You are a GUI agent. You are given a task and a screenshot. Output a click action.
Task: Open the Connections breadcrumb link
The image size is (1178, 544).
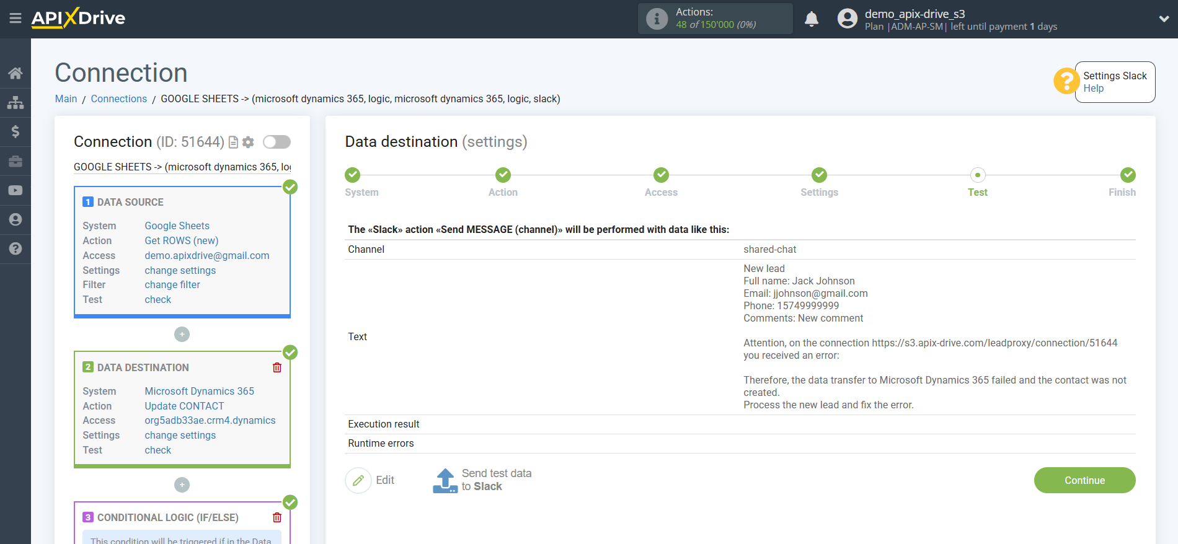coord(119,99)
